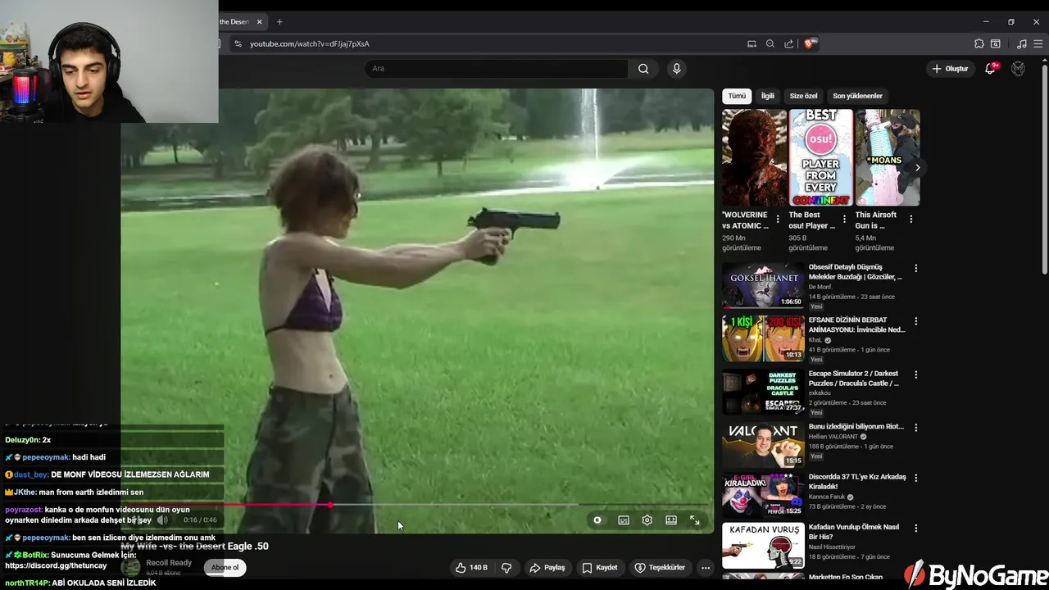Screen dimensions: 1049x590
Task: Select the İlgili filter chip
Action: [768, 96]
